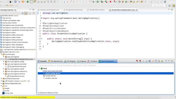Close the StudentServiceApplication.java tab
Viewport: 176px width, 99px height.
coord(137,10)
